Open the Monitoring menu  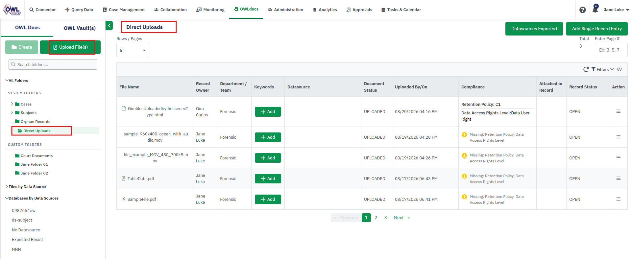pyautogui.click(x=210, y=10)
